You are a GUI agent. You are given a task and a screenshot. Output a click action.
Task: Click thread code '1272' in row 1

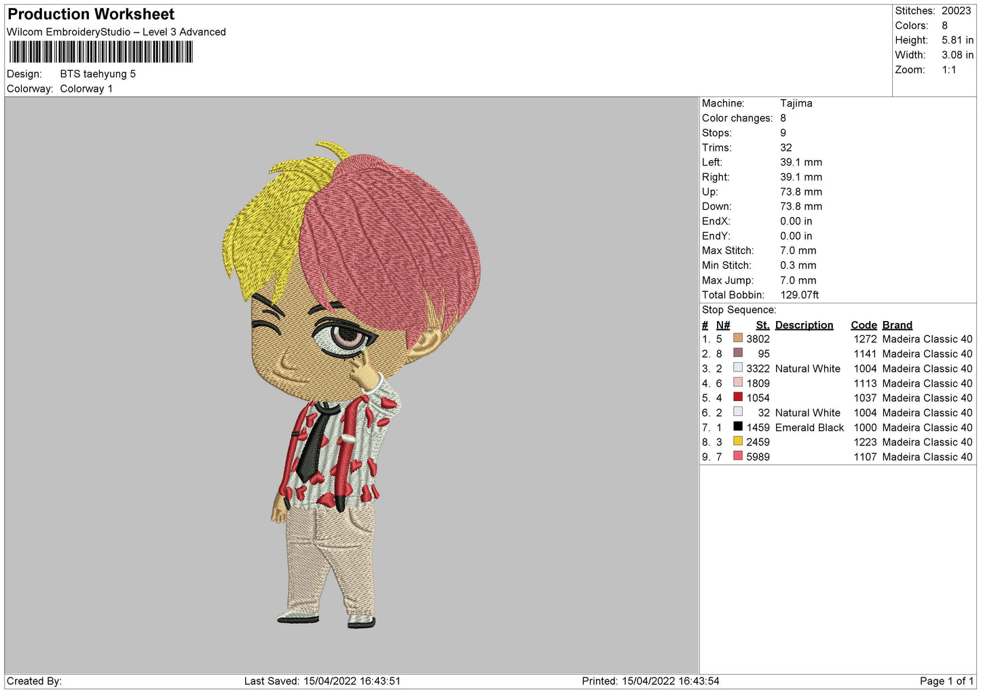point(865,339)
